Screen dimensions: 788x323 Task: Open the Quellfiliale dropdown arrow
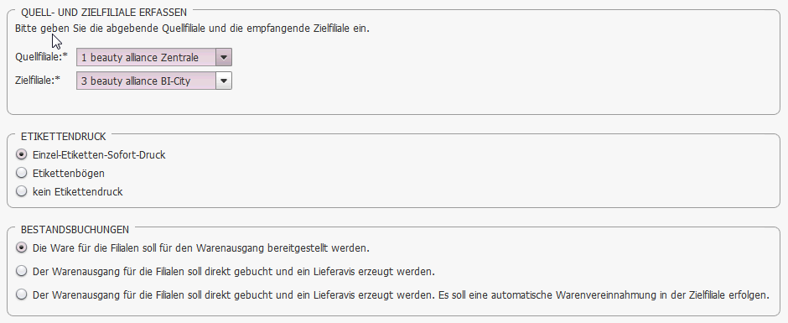pyautogui.click(x=224, y=57)
